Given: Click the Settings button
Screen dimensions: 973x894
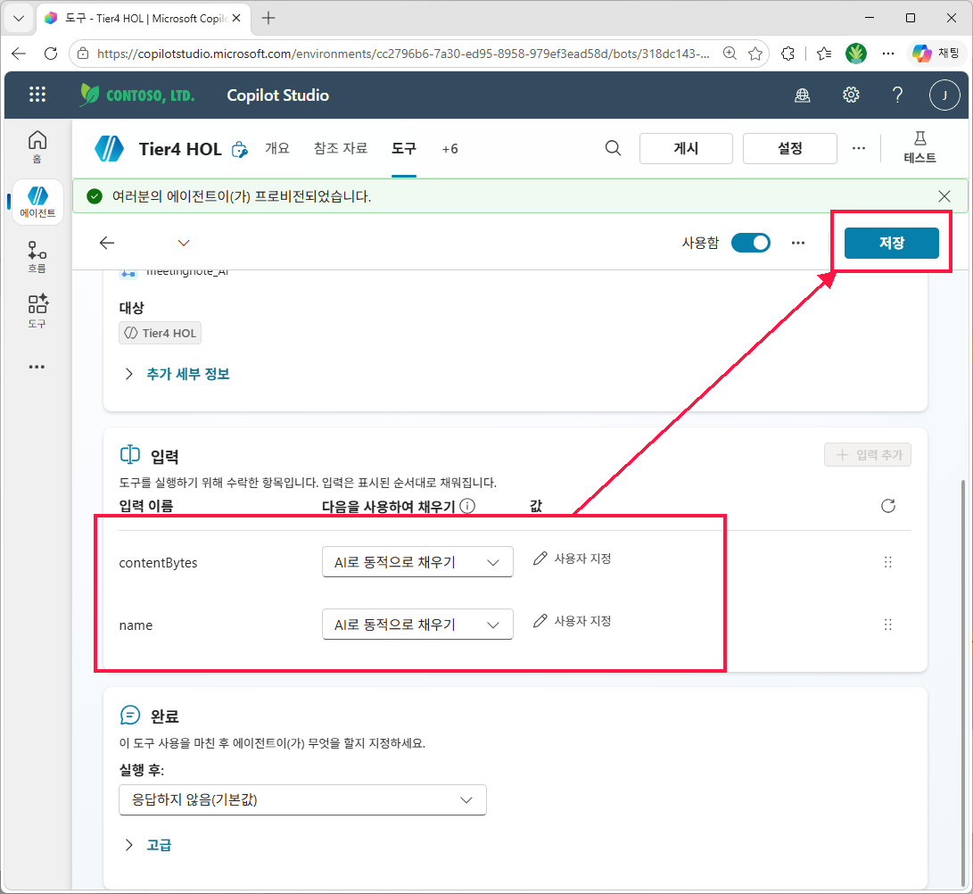Looking at the screenshot, I should coord(790,148).
